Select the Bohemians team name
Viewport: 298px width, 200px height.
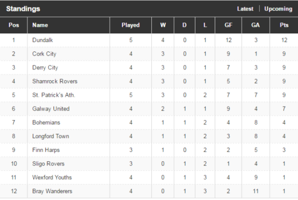pos(46,122)
